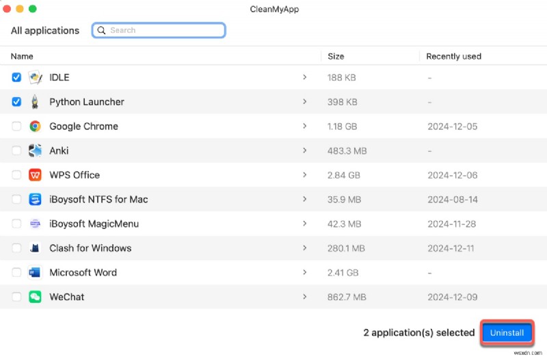
Task: Click the 2 application(s) selected label
Action: coord(419,332)
